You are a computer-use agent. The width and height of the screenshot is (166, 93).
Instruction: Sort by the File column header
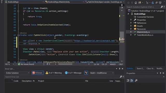(87, 81)
